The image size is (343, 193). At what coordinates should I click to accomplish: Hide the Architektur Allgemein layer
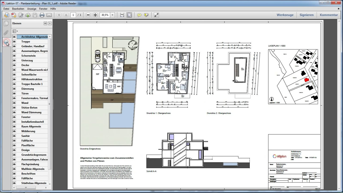(14, 37)
